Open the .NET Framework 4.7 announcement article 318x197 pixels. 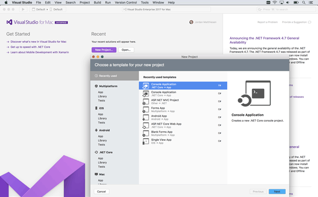click(x=264, y=40)
